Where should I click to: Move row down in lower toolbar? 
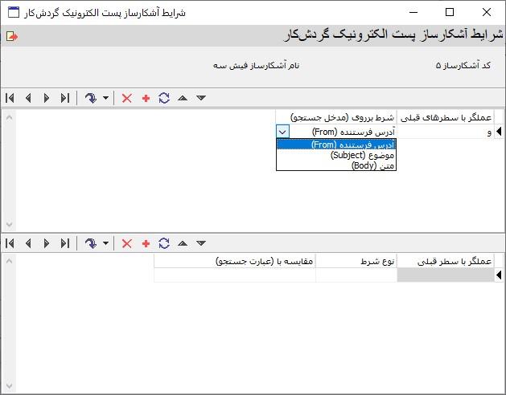[201, 243]
